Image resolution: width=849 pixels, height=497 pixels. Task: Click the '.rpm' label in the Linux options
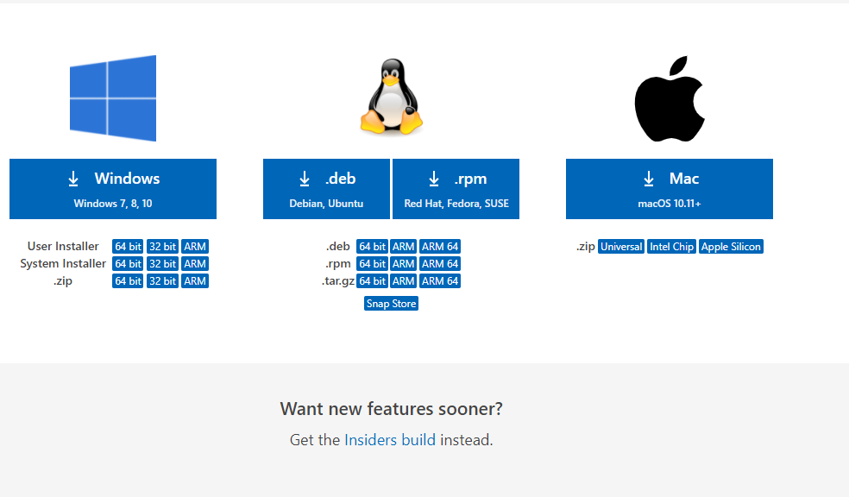[x=338, y=264]
